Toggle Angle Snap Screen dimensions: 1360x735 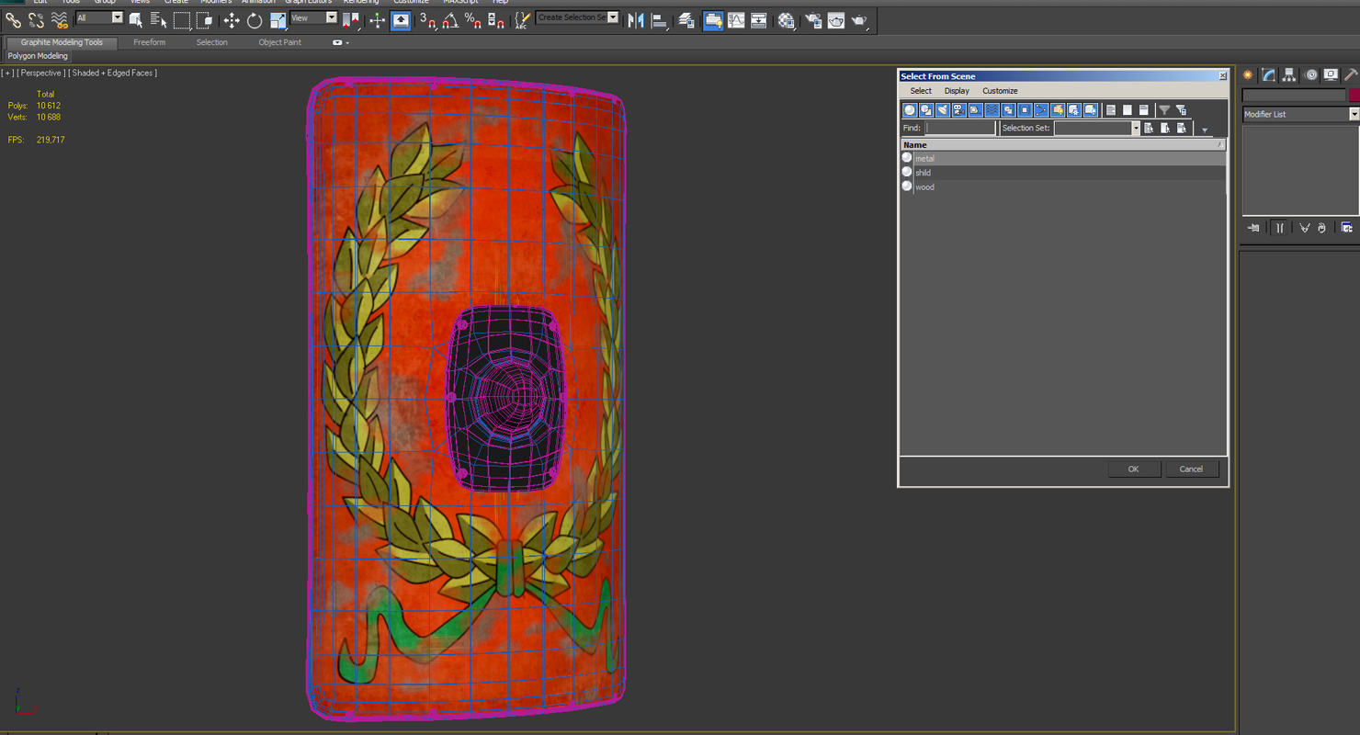point(450,19)
